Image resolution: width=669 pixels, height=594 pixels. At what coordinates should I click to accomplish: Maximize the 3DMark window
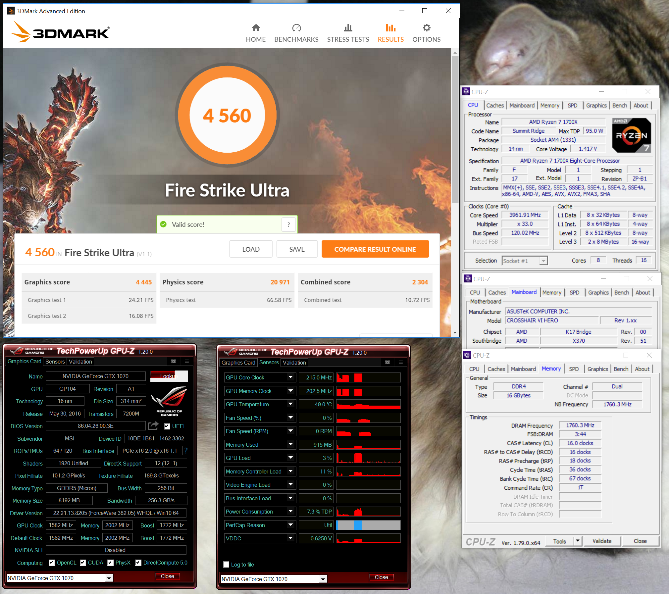[x=425, y=11]
